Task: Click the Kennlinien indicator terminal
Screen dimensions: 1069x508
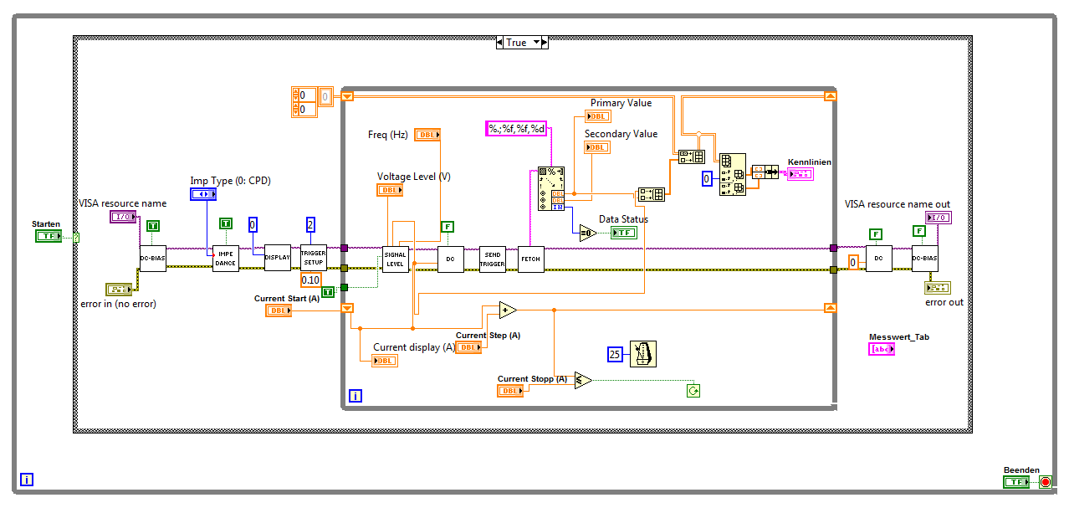Action: pyautogui.click(x=801, y=174)
